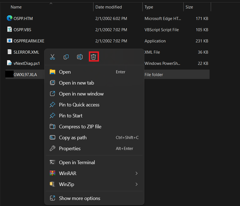Select the OSPP.HTM Edge file icon
The width and height of the screenshot is (240, 206).
(x=10, y=18)
